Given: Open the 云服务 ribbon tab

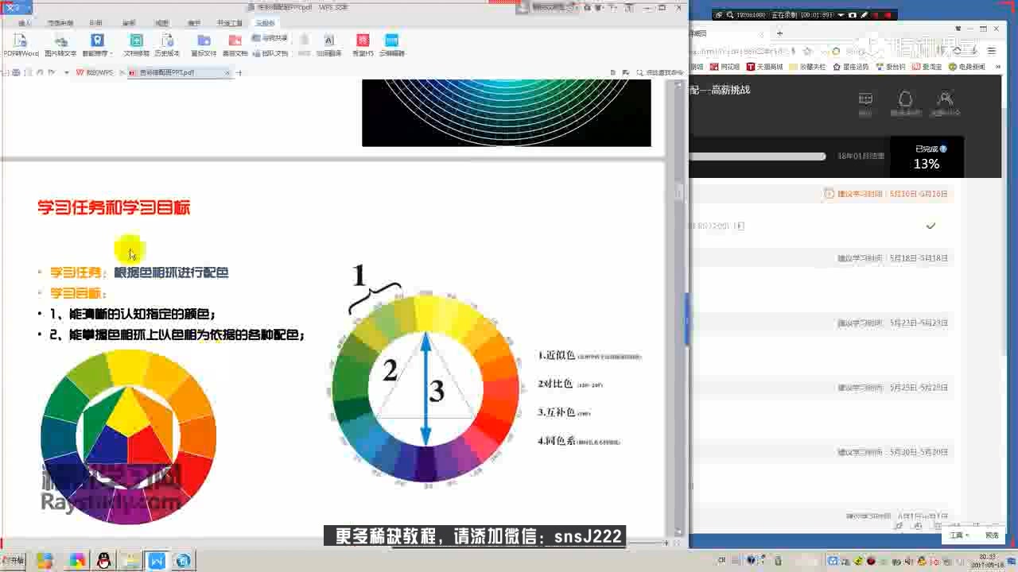Looking at the screenshot, I should (x=265, y=23).
